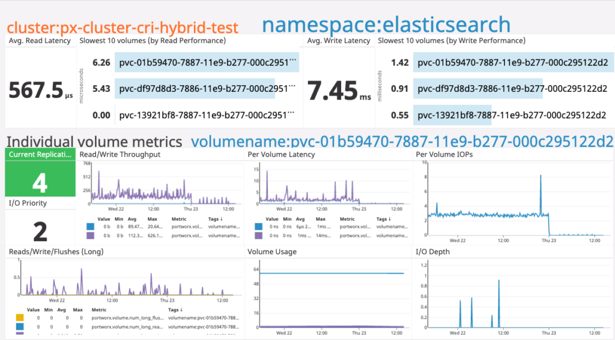
Task: Click the tallest peak in I/O Depth graph
Action: tap(498, 281)
